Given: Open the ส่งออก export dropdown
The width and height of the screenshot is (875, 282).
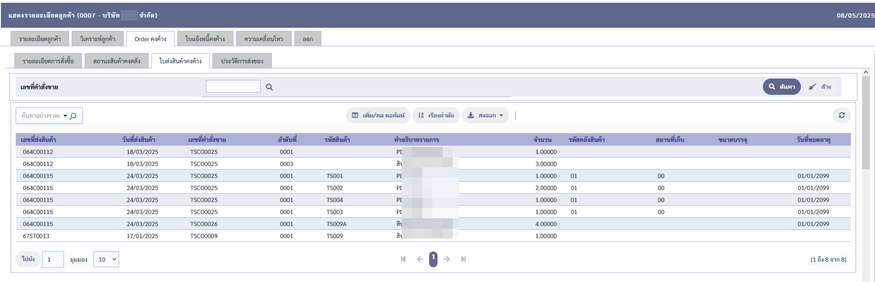Looking at the screenshot, I should [x=485, y=115].
